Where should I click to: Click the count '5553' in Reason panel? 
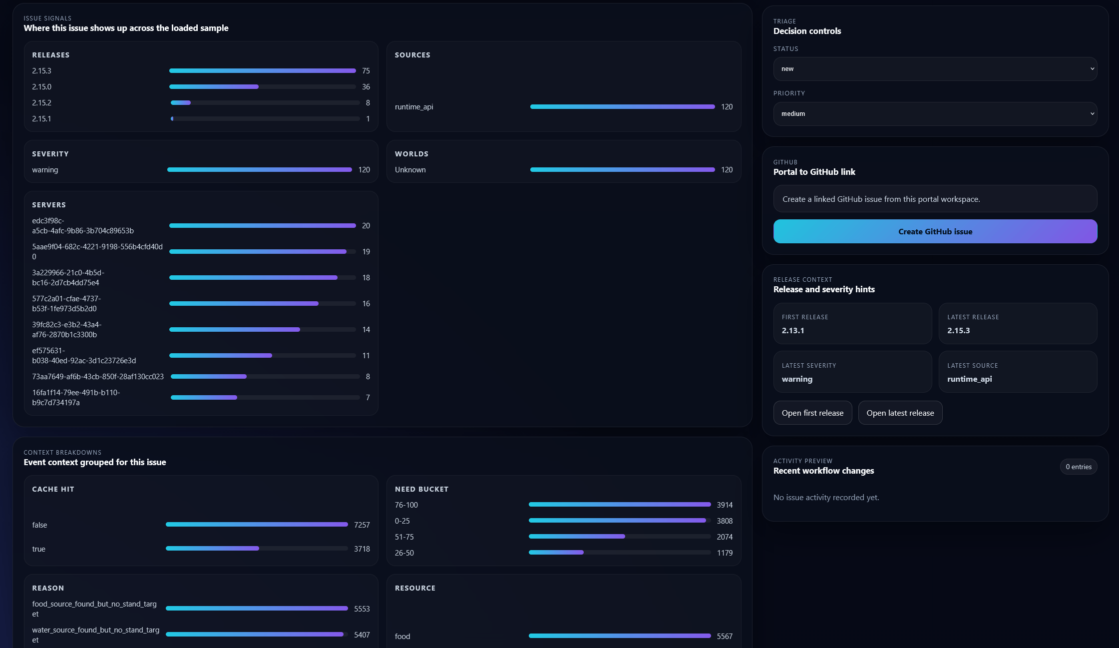[x=362, y=609]
